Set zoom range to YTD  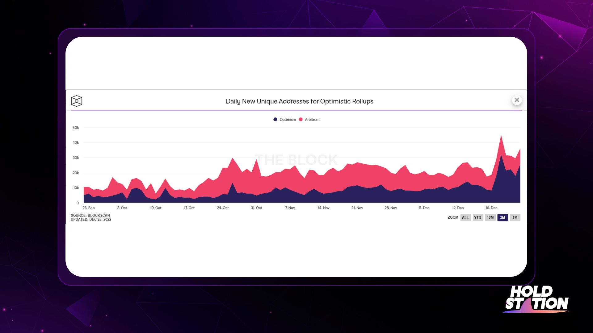coord(478,218)
